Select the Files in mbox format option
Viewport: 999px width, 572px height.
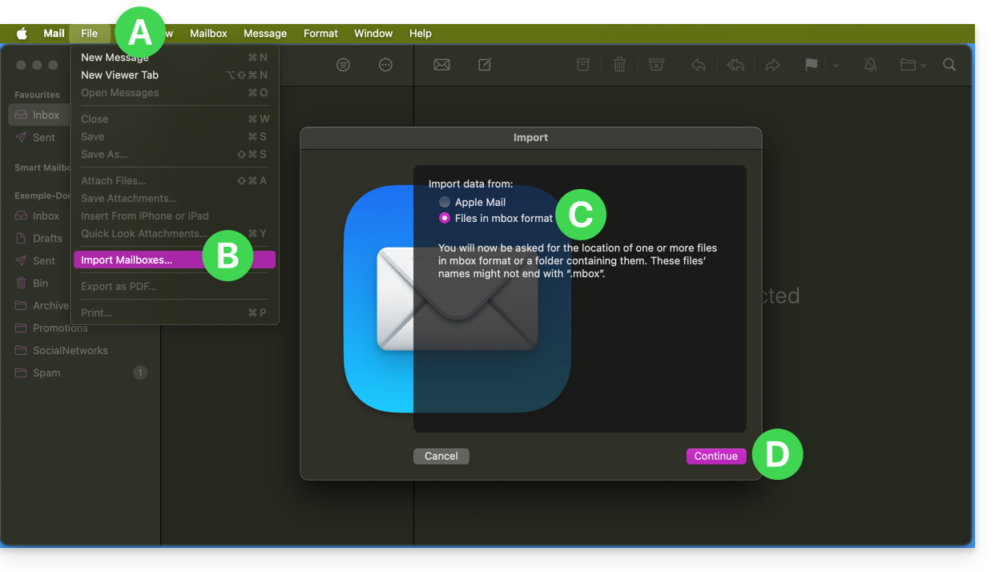pos(445,218)
